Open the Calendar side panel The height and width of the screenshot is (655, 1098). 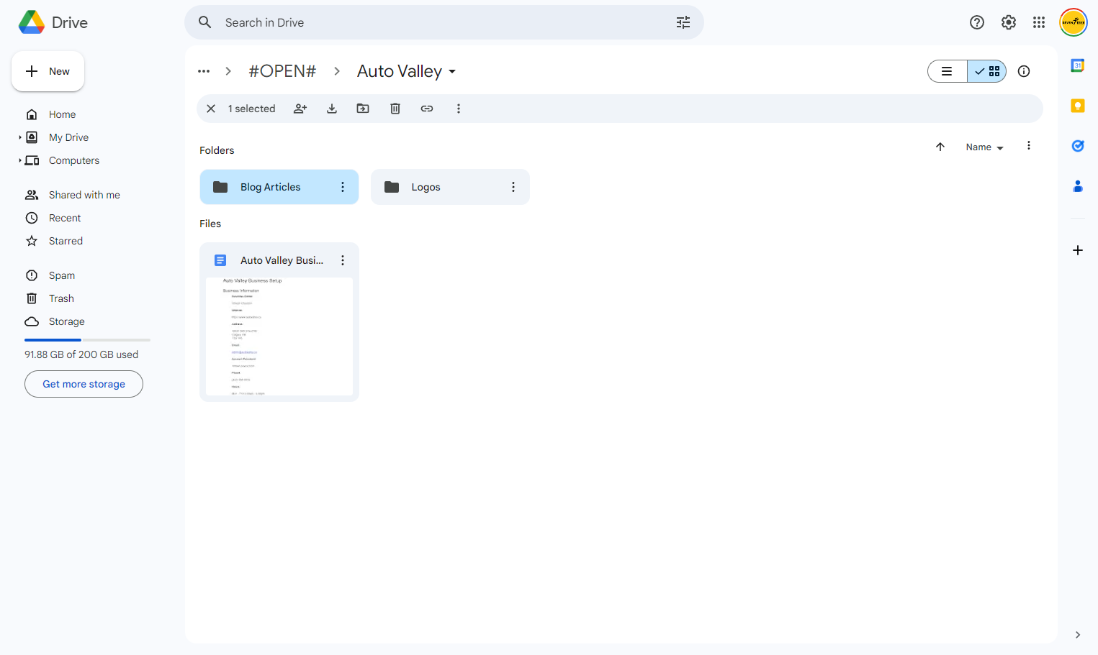coord(1078,65)
